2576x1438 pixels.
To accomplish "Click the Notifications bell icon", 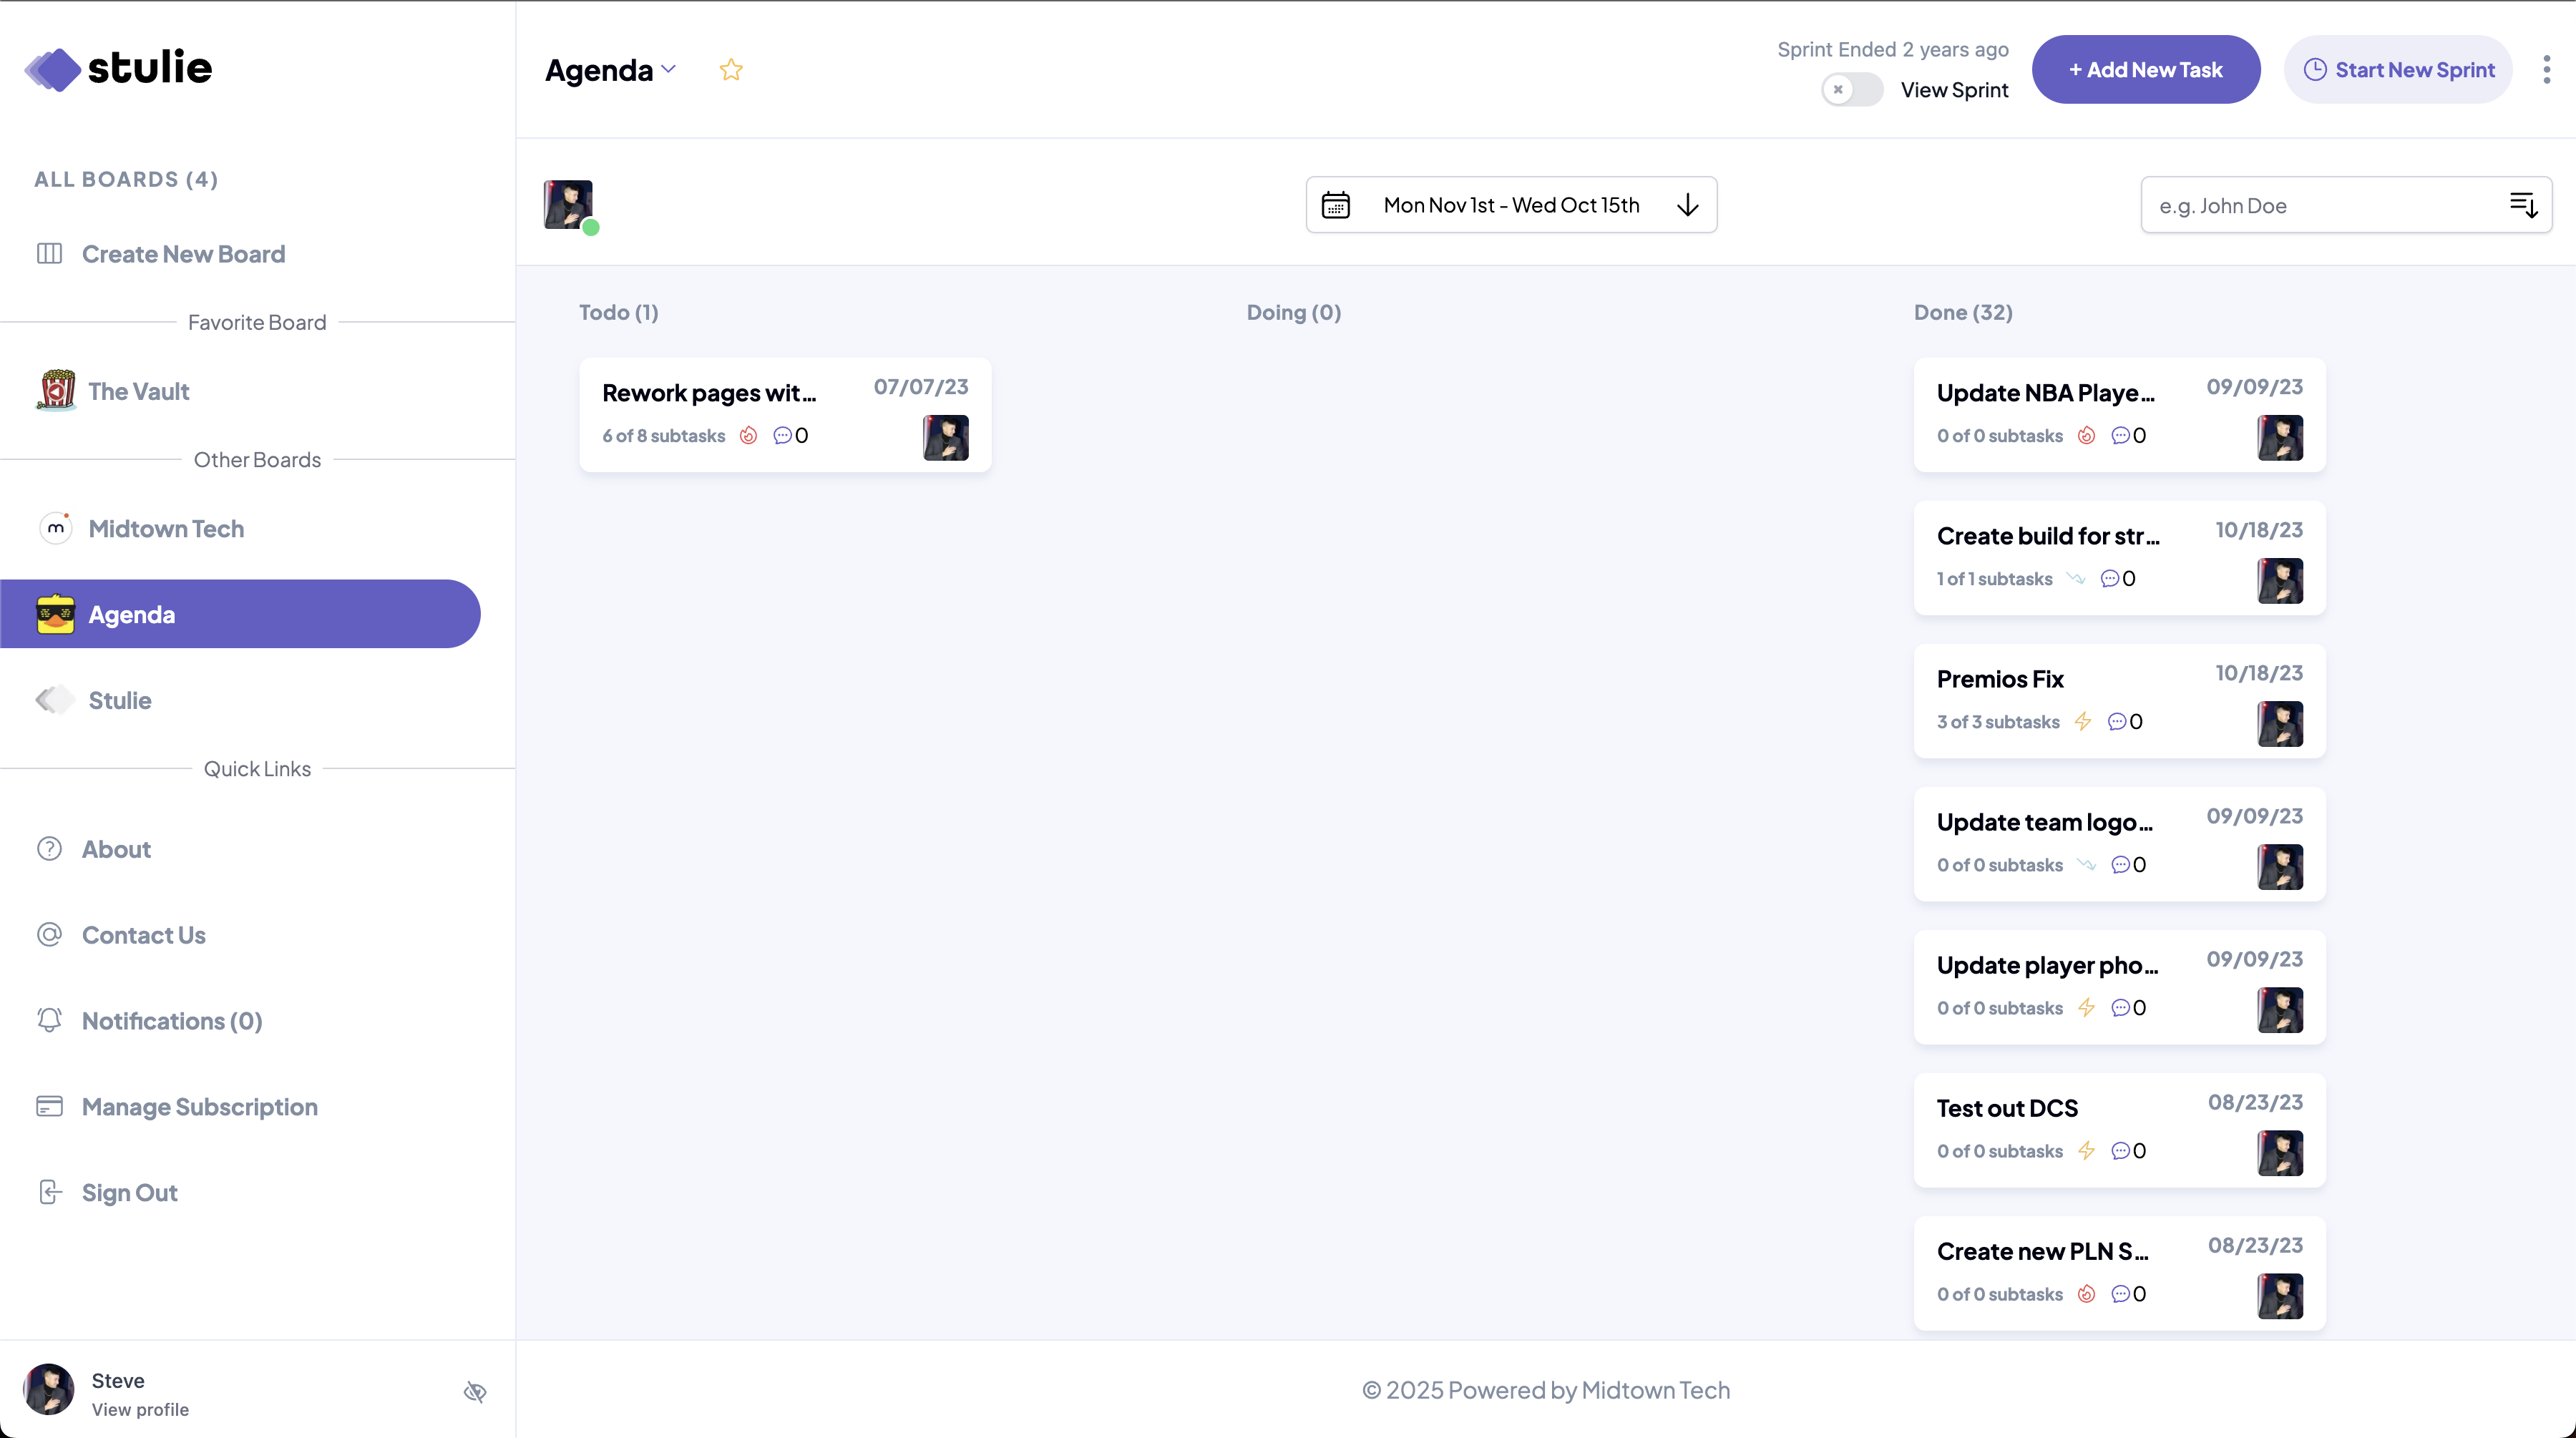I will (x=49, y=1020).
